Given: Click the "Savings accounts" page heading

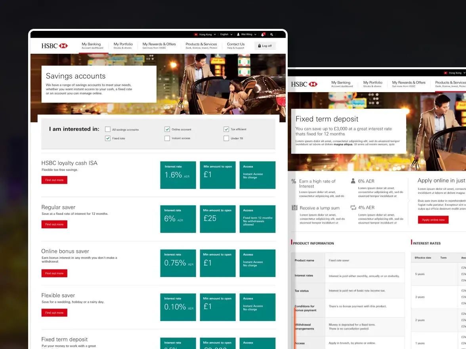Looking at the screenshot, I should click(76, 76).
